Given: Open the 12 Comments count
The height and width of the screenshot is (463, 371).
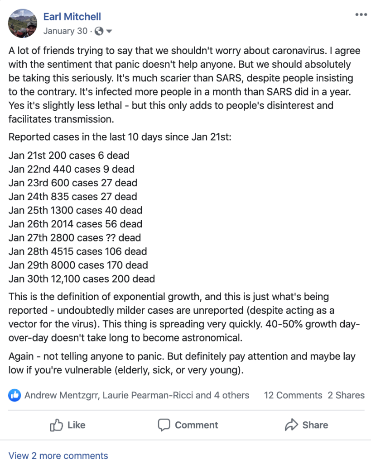Looking at the screenshot, I should point(293,395).
